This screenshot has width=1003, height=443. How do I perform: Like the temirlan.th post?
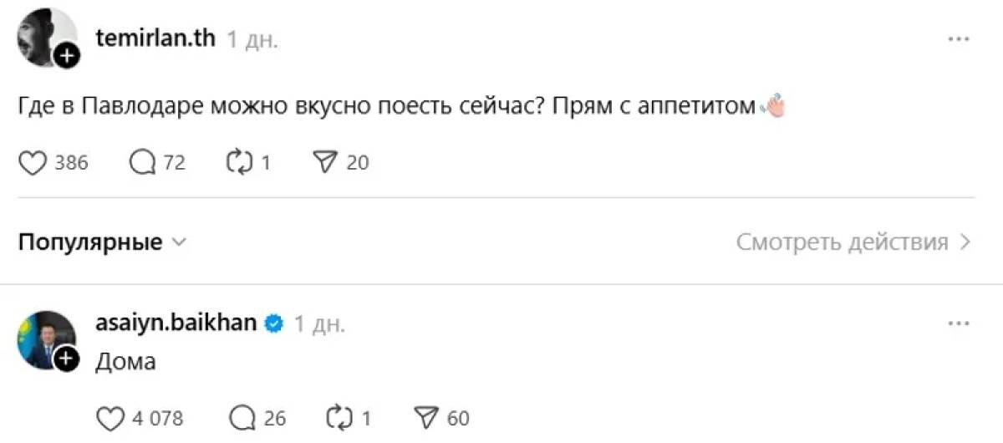(x=32, y=163)
